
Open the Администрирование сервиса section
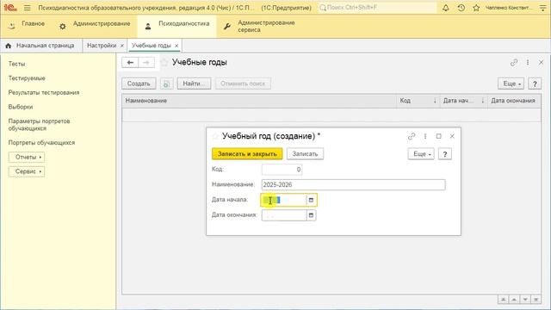click(259, 26)
